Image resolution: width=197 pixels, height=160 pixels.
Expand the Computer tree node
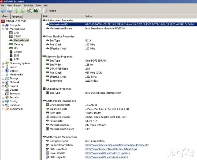point(3,25)
